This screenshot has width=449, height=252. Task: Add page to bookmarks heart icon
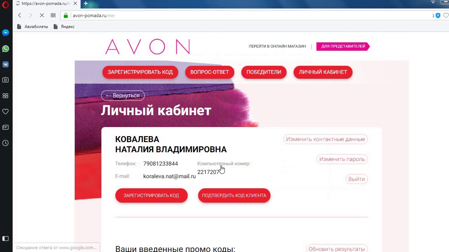446,15
